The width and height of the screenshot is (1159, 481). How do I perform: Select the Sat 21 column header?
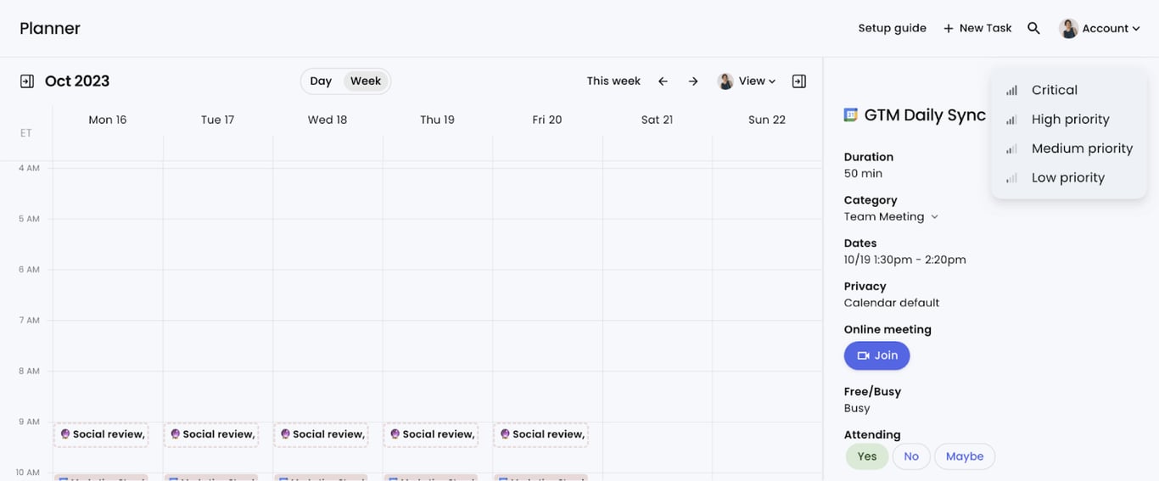(x=657, y=120)
